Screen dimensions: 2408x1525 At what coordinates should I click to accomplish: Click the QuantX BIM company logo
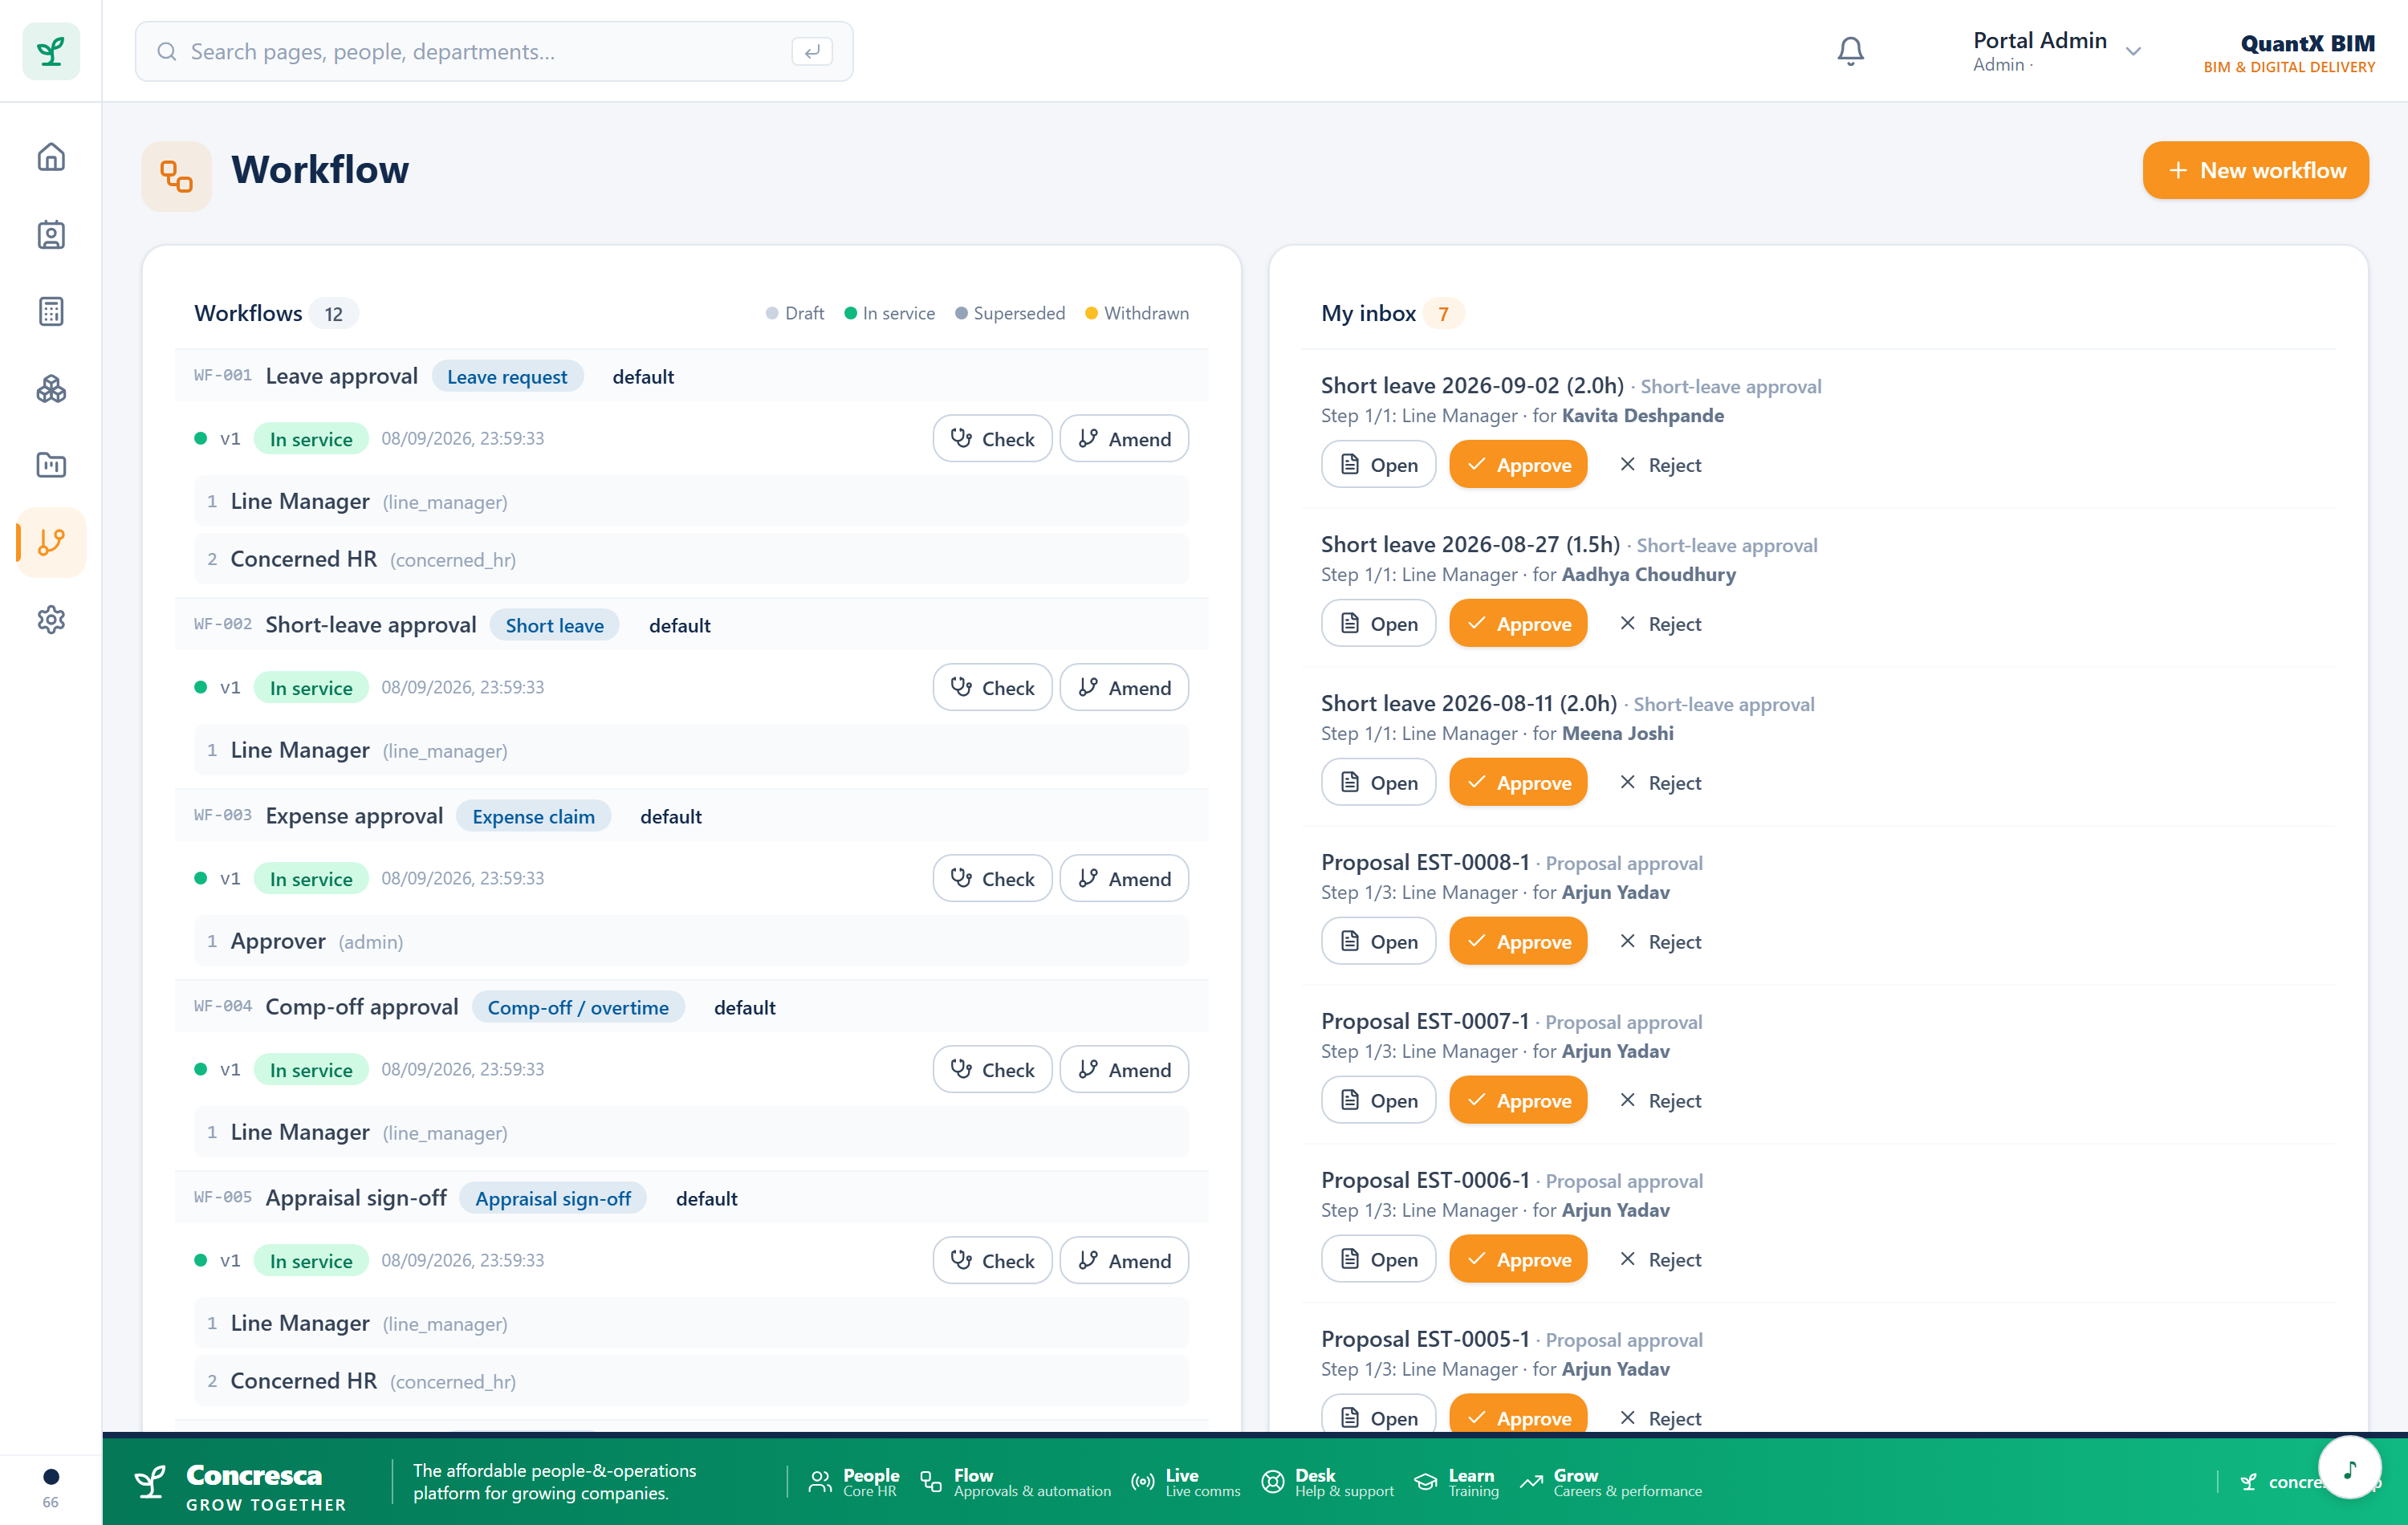2289,53
